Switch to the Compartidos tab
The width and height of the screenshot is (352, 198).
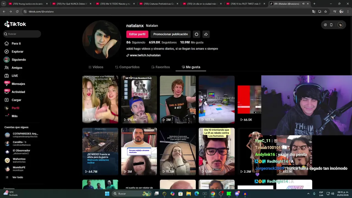127,67
